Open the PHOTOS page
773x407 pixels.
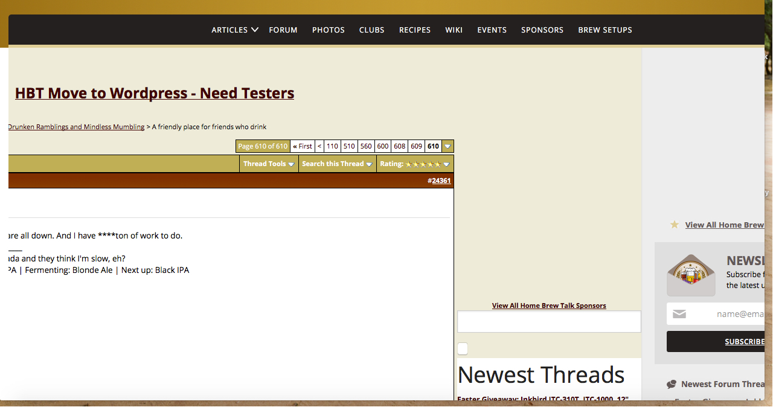[x=329, y=30]
